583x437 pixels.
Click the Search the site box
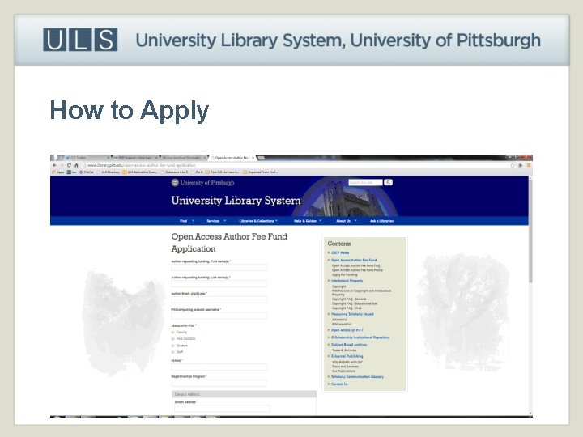point(365,182)
